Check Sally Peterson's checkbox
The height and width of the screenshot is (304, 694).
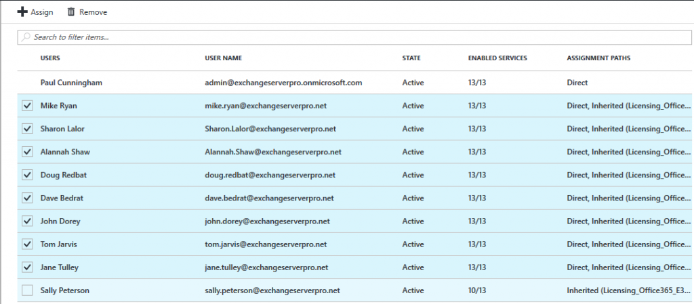(x=27, y=290)
